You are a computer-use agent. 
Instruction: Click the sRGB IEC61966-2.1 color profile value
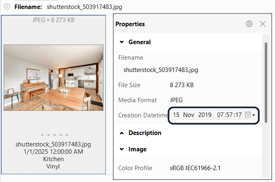click(196, 168)
